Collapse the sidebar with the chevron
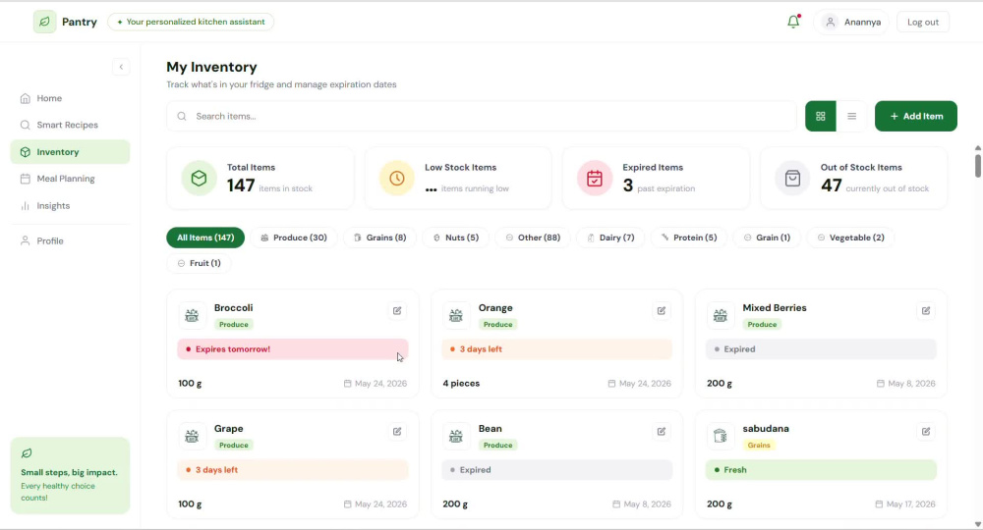This screenshot has height=530, width=983. 121,67
